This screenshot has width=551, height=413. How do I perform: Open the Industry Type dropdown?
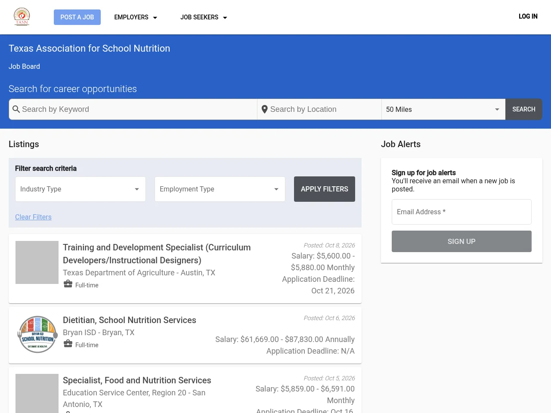point(80,189)
